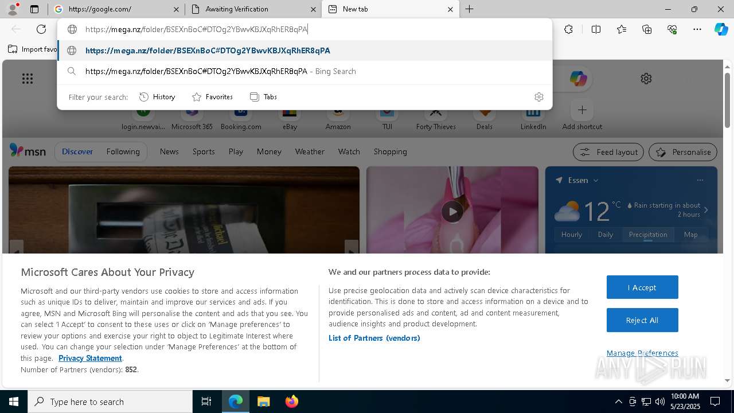Viewport: 734px width, 413px height.
Task: Open the tab actions menu icon
Action: [x=34, y=9]
